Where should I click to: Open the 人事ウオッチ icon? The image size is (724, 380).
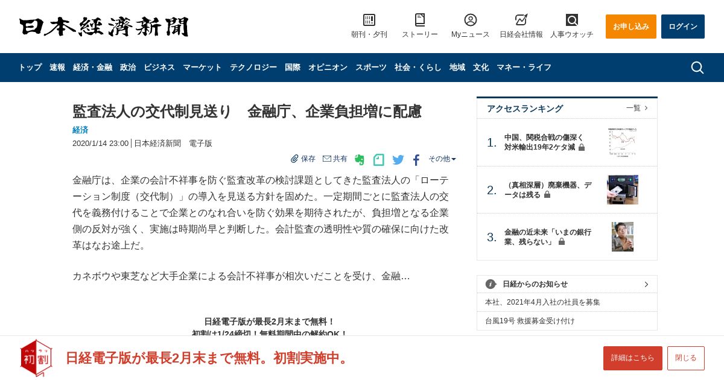pos(572,20)
